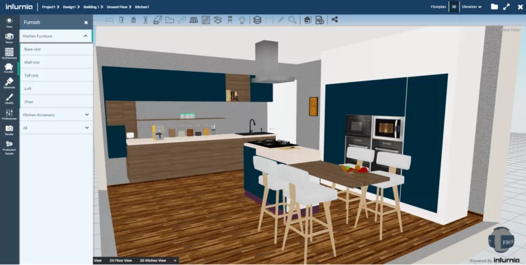526x265 pixels.
Task: Expand the Kitchen Accessory section
Action: (x=56, y=115)
